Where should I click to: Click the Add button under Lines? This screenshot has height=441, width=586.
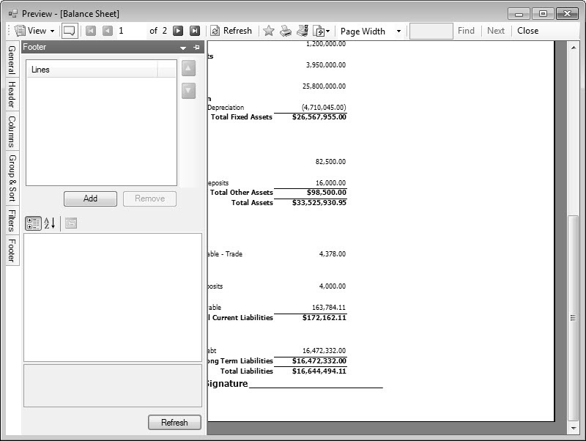coord(90,199)
